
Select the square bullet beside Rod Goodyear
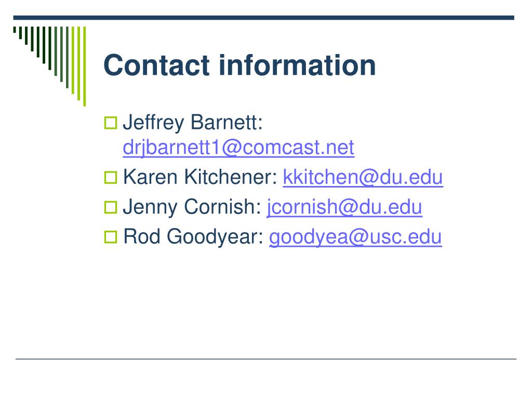[111, 237]
